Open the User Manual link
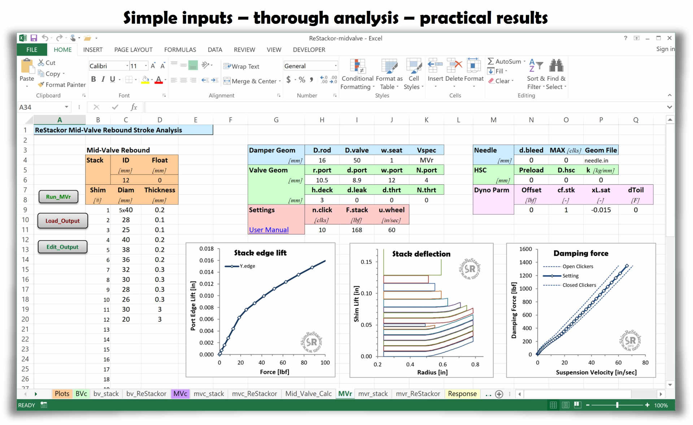This screenshot has height=425, width=693. point(269,230)
